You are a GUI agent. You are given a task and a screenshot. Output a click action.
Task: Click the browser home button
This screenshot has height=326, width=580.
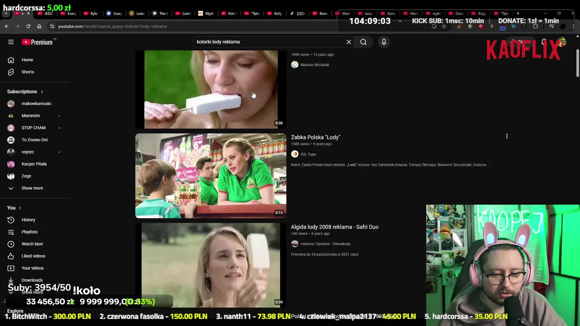click(39, 26)
